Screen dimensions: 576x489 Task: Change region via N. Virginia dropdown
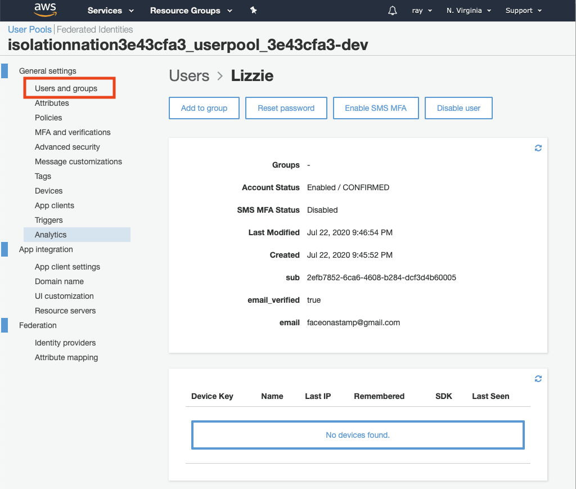pos(469,10)
